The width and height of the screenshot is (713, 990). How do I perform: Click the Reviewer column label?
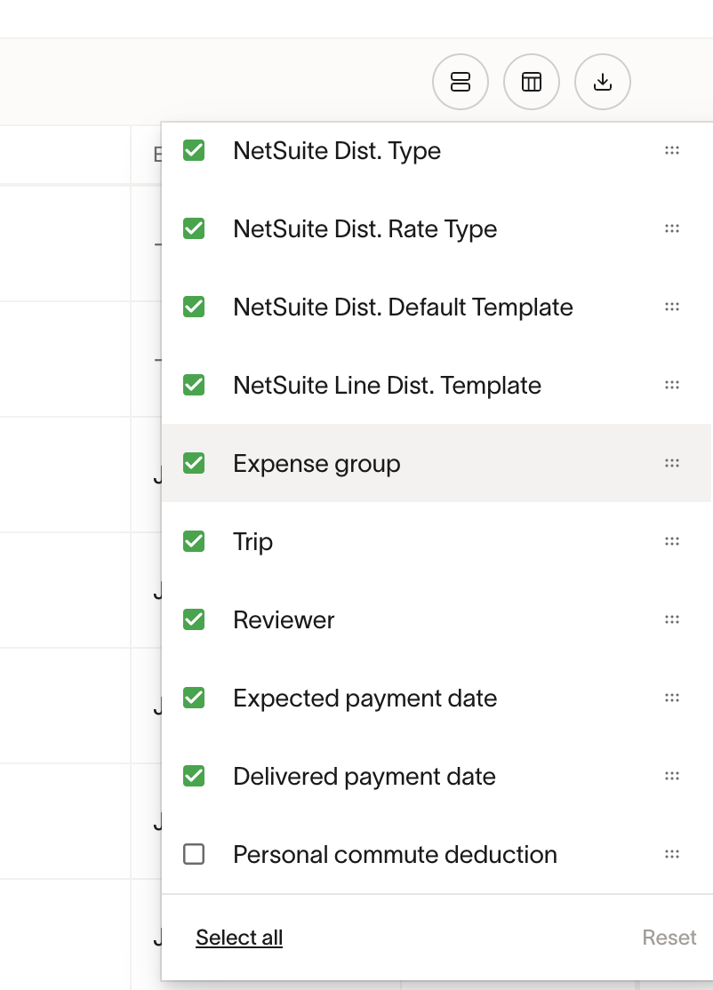pos(284,620)
